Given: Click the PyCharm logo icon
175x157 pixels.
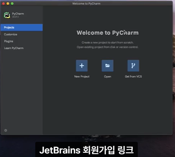Looking at the screenshot, I should [7, 15].
